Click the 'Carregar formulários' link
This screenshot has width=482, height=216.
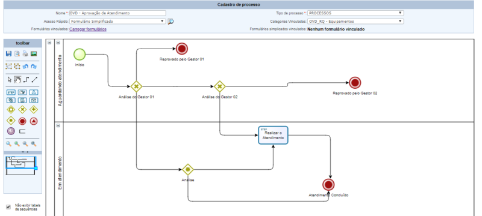88,29
